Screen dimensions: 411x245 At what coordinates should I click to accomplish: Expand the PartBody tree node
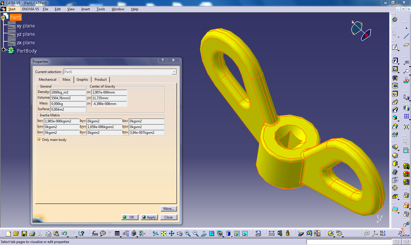click(3, 50)
